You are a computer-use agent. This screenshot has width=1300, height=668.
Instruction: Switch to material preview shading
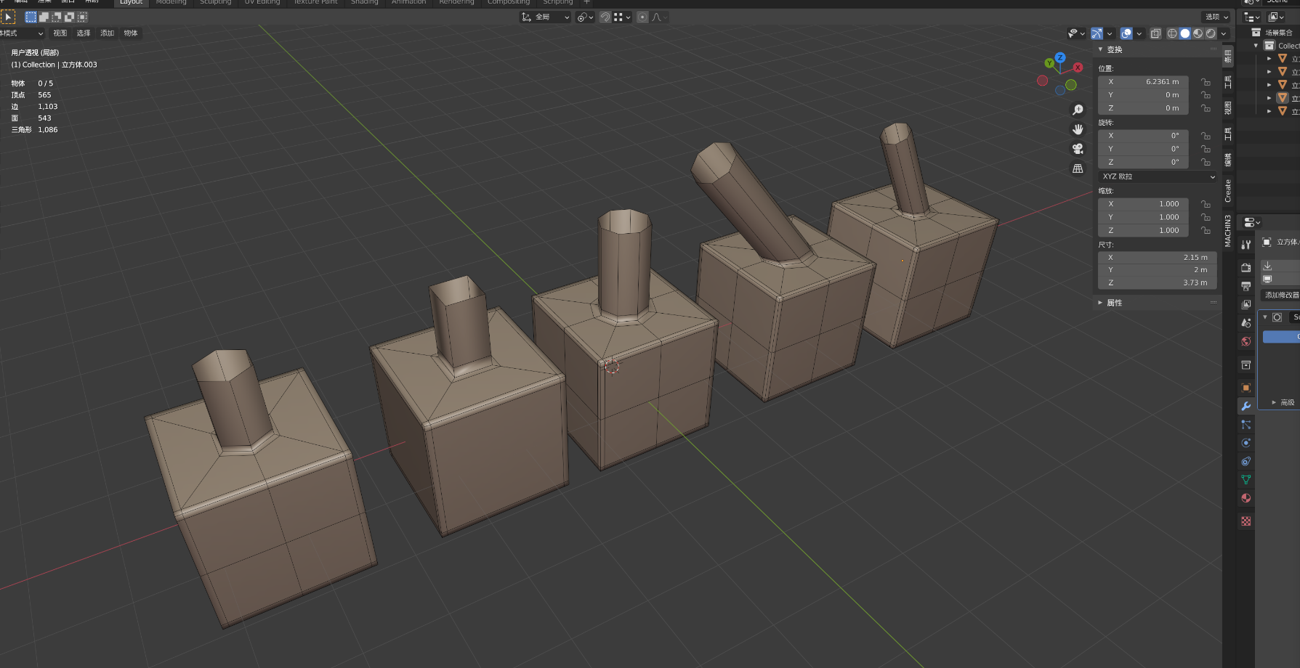click(1198, 33)
